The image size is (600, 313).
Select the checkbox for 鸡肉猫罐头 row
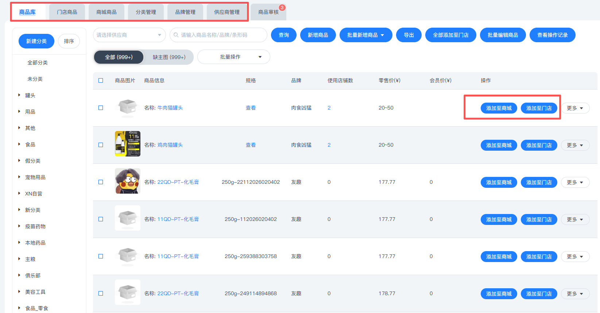click(101, 145)
